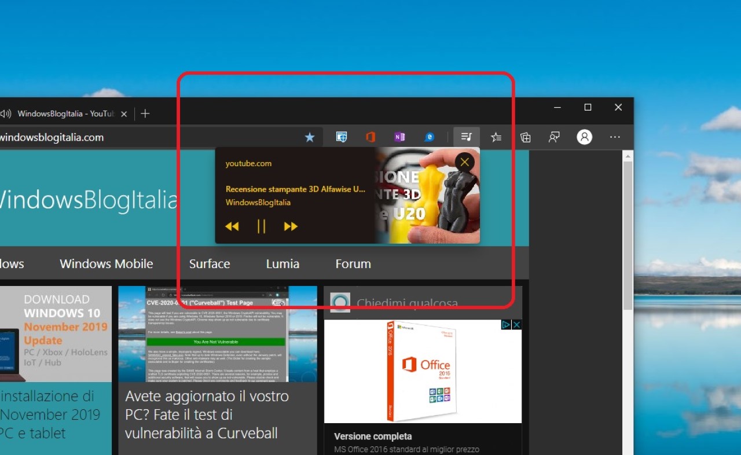Minimize the Edge browser window
This screenshot has height=455, width=741.
pyautogui.click(x=557, y=108)
